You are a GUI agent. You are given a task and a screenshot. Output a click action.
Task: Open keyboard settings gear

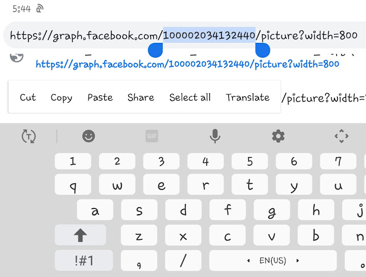[279, 136]
